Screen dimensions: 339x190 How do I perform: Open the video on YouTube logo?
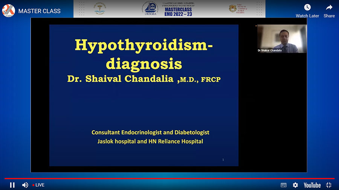tap(312, 185)
